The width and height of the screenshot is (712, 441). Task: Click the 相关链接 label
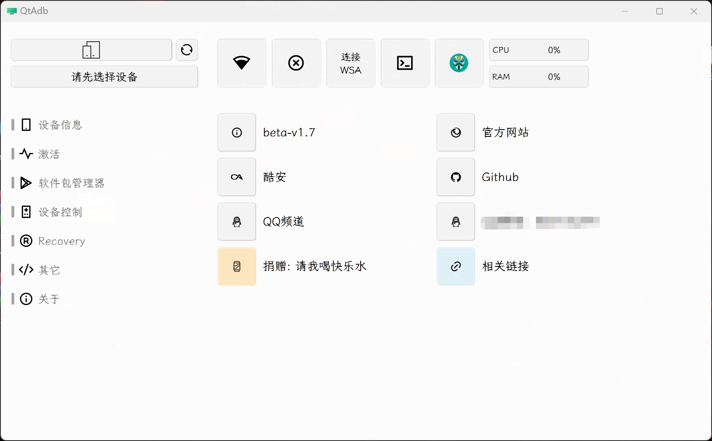pos(506,266)
